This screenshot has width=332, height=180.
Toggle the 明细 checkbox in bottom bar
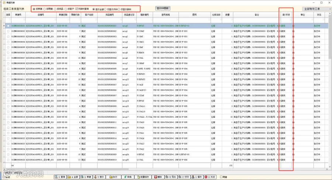point(221,177)
